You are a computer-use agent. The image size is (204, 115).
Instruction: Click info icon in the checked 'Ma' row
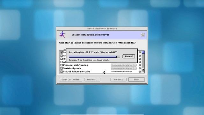(x=140, y=52)
